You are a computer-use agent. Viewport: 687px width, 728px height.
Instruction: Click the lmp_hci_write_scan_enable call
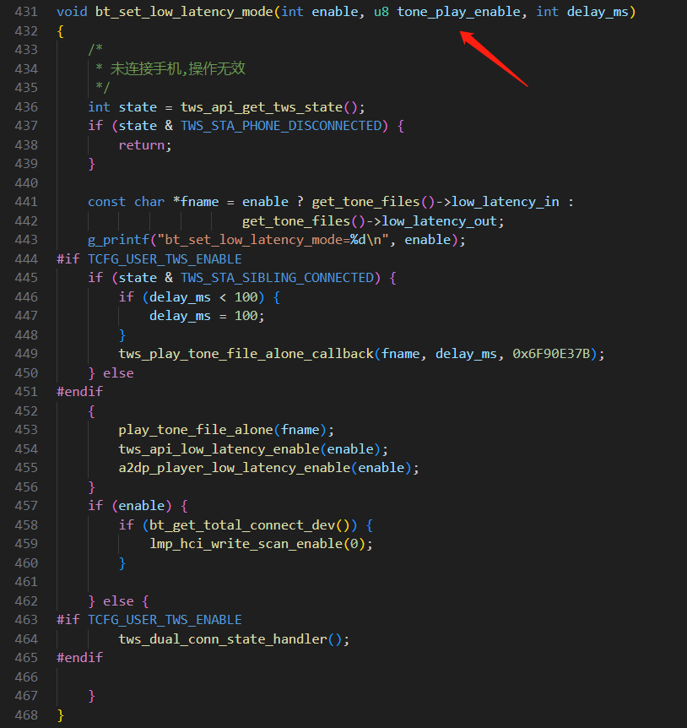coord(246,544)
